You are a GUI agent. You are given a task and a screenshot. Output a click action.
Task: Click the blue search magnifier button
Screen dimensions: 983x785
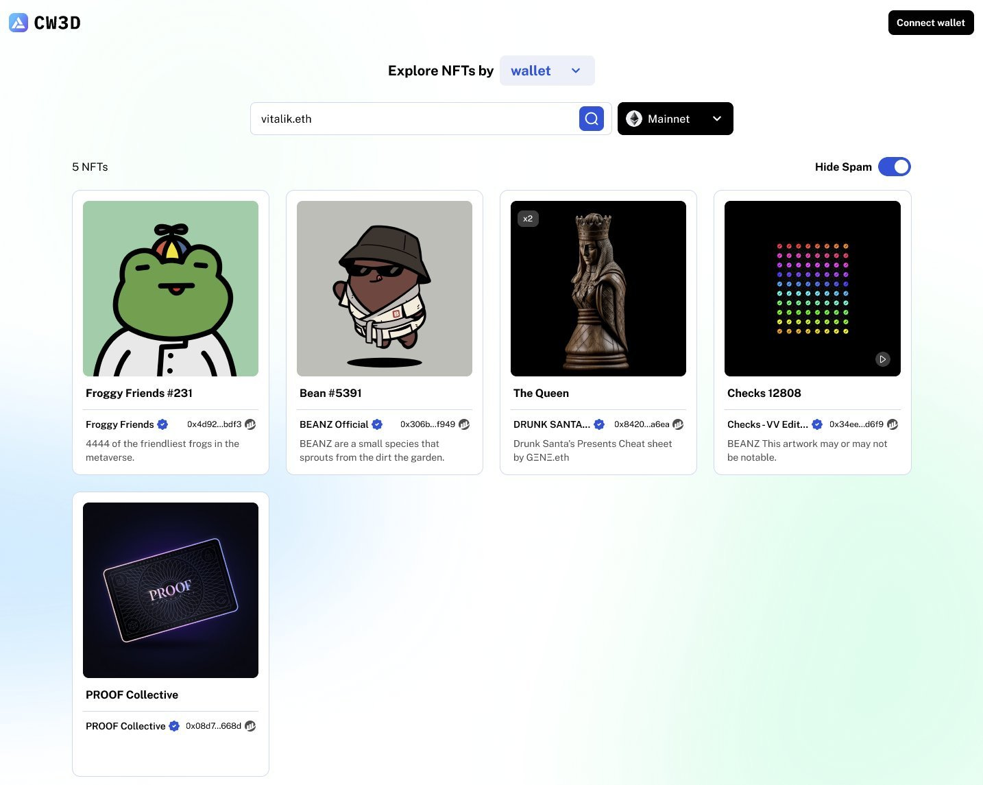pyautogui.click(x=592, y=119)
